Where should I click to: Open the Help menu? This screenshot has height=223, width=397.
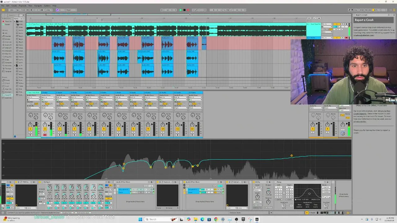click(x=54, y=6)
